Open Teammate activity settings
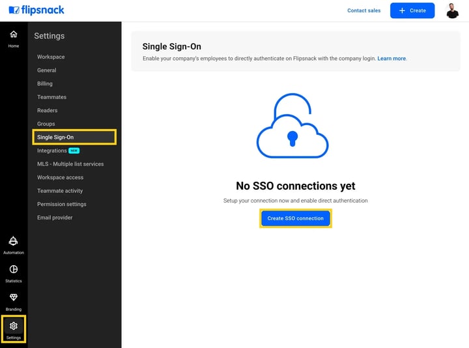This screenshot has height=348, width=469. pos(60,191)
